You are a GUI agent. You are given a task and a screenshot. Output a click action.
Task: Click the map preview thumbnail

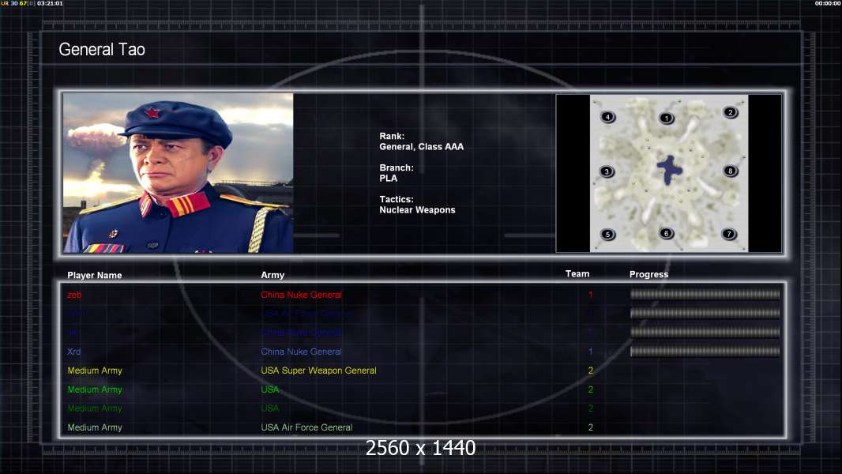point(668,173)
